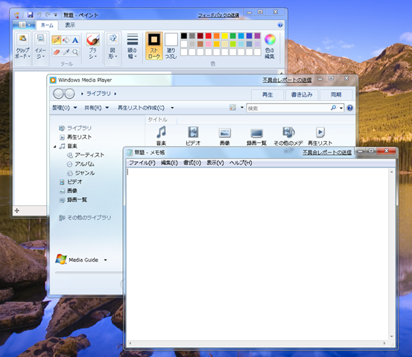The height and width of the screenshot is (357, 412).
Task: Open 再生リストの作成(C) dropdown
Action: point(145,108)
